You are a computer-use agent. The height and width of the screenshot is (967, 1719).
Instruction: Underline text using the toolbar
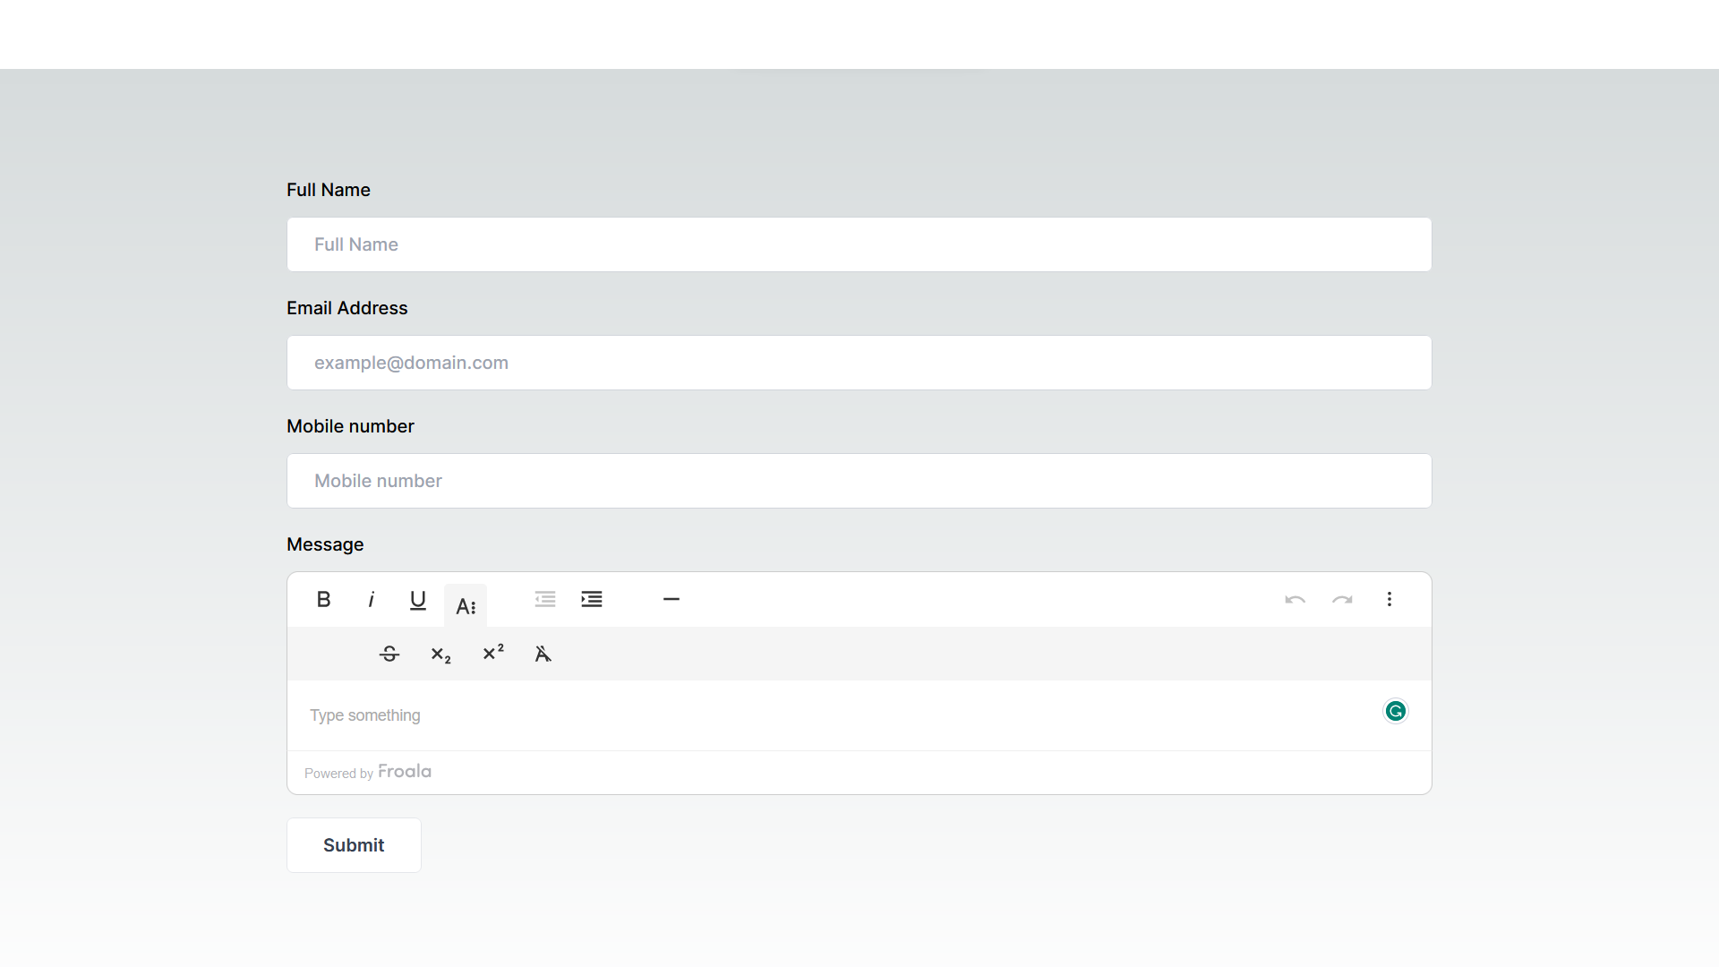pyautogui.click(x=418, y=600)
